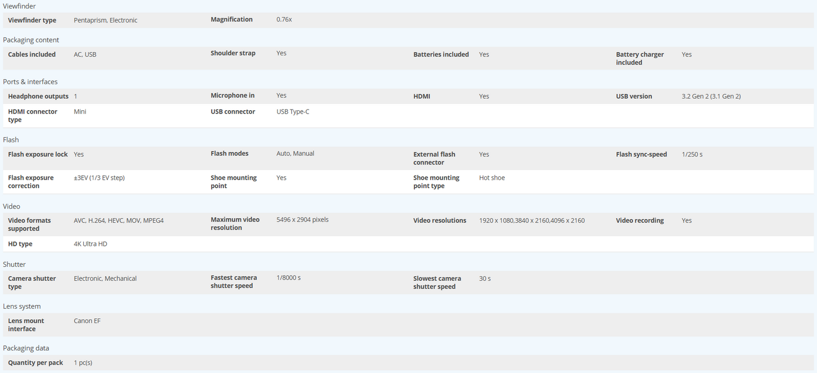The width and height of the screenshot is (817, 373).
Task: Click the Flash section heading
Action: (11, 140)
